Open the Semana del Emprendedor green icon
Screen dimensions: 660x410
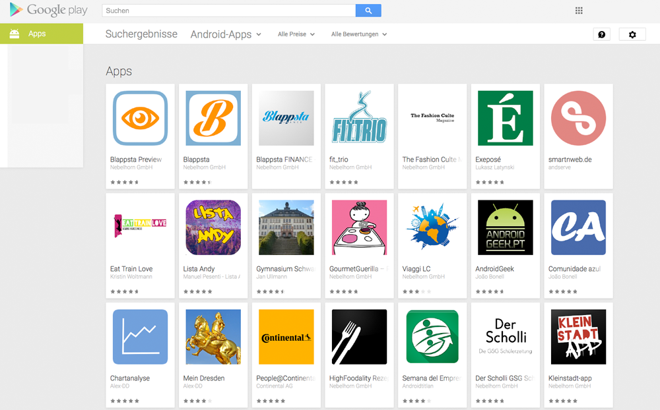click(x=432, y=337)
